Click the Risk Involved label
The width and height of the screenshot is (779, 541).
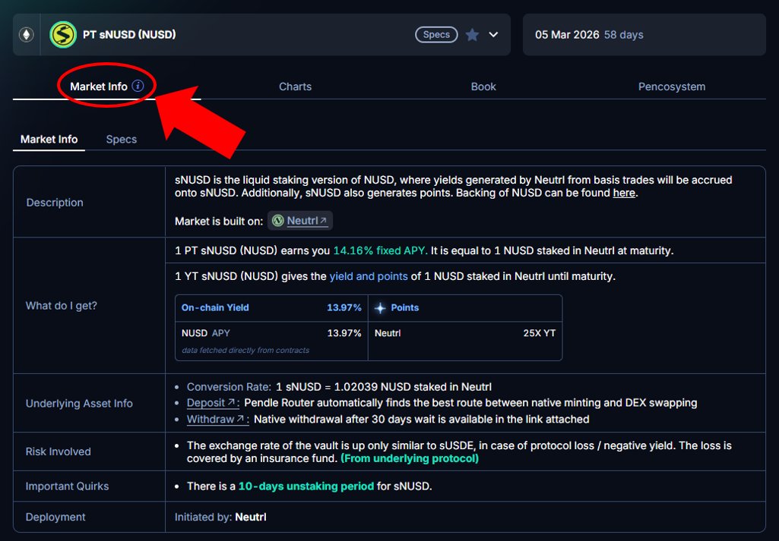click(x=58, y=451)
